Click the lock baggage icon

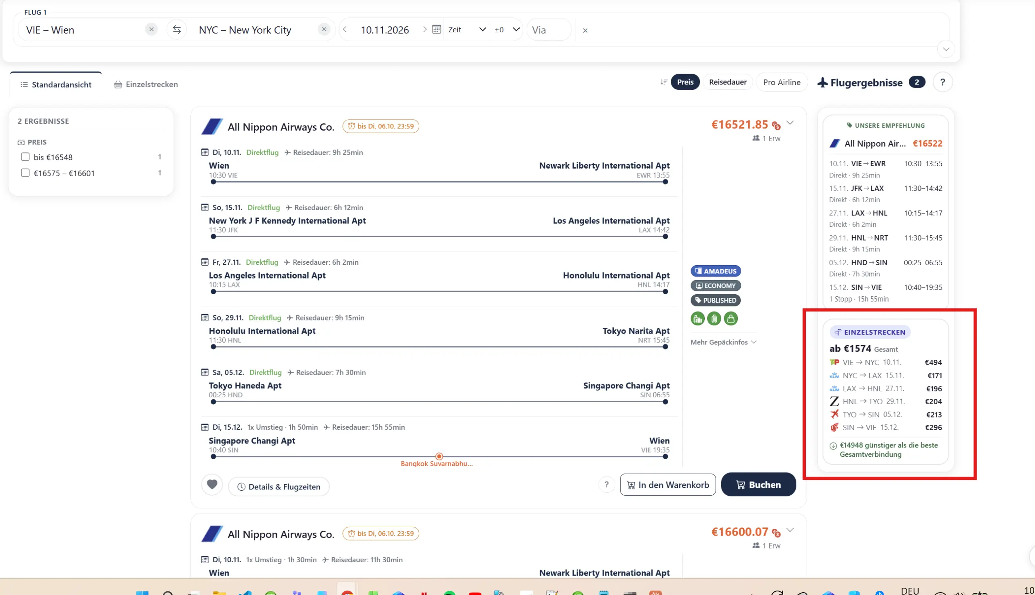[731, 319]
